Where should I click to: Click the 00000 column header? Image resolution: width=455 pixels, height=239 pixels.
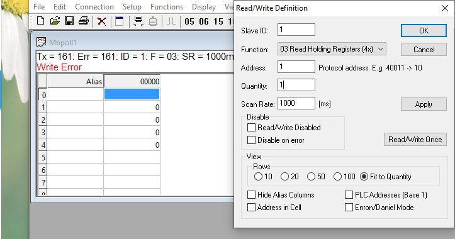[132, 82]
